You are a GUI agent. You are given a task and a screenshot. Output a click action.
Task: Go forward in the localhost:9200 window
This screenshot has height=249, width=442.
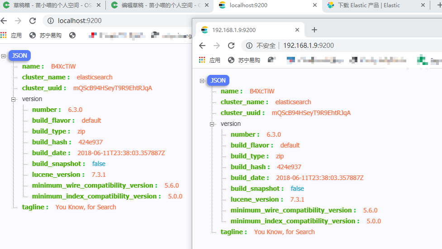coord(18,20)
